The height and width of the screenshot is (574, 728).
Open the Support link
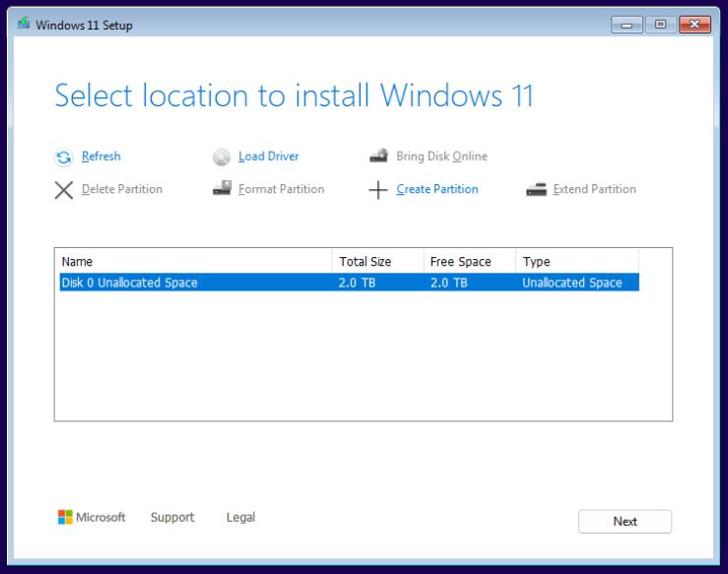172,518
